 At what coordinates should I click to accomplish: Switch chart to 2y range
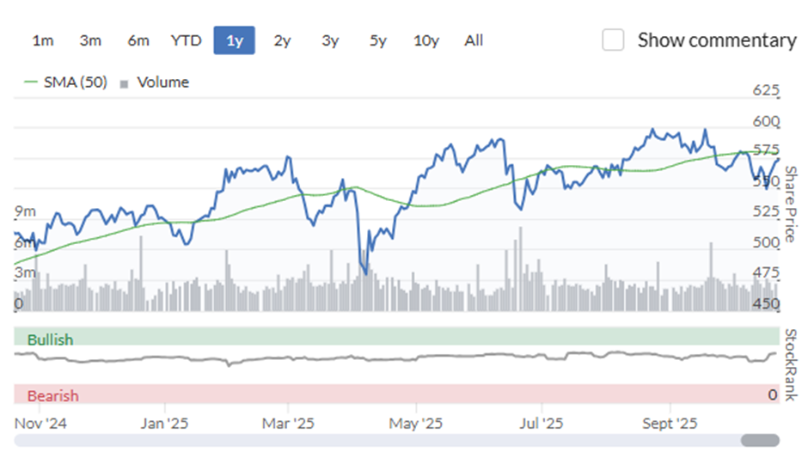coord(283,40)
